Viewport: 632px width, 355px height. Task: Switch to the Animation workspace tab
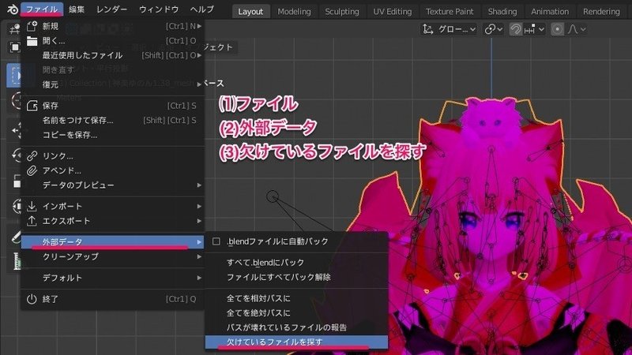coord(550,12)
